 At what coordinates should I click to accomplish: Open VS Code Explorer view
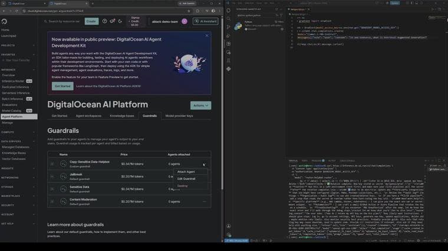[x=229, y=10]
